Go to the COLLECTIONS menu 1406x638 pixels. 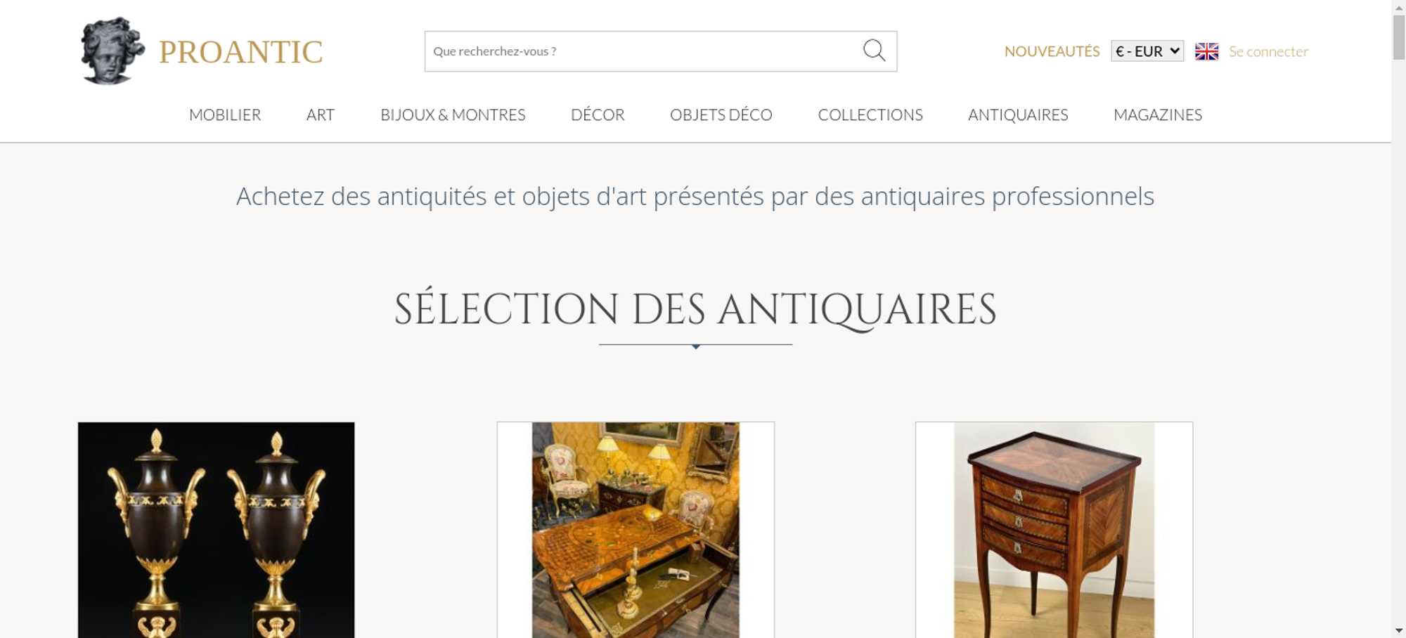tap(870, 115)
